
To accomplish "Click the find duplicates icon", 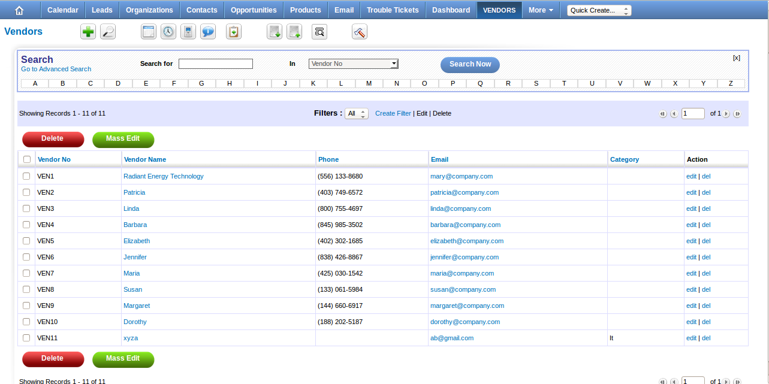I will click(319, 32).
